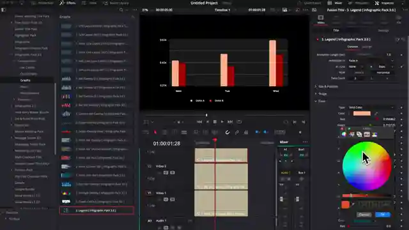Screen dimensions: 409x230
Task: Switch to Settings tab in Inspector
Action: [x=383, y=31]
